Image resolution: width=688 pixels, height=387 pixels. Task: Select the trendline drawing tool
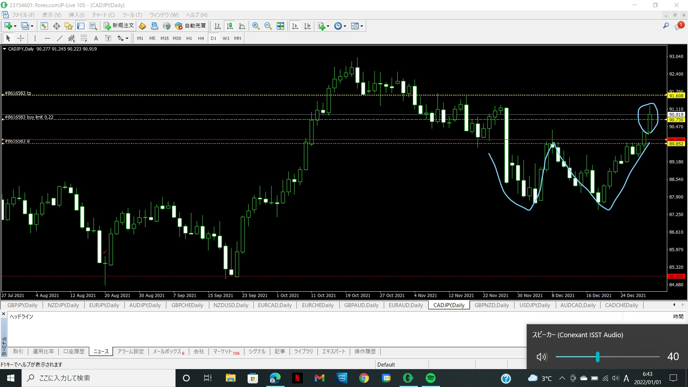click(59, 38)
